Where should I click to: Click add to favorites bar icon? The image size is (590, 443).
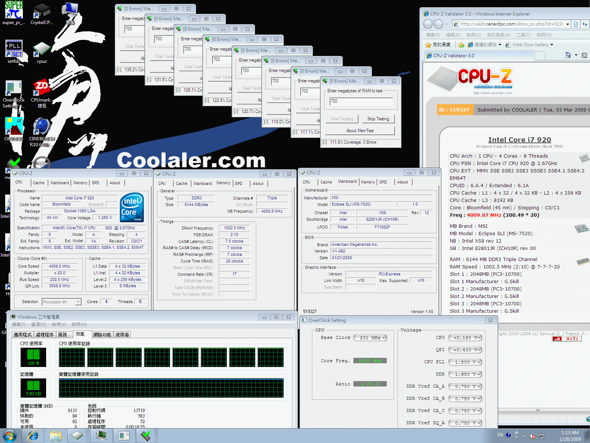pyautogui.click(x=461, y=45)
